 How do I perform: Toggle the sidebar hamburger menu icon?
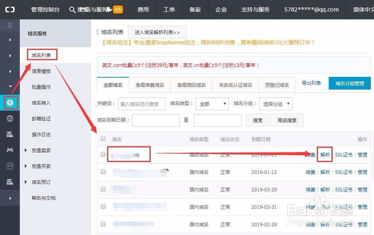(x=10, y=25)
